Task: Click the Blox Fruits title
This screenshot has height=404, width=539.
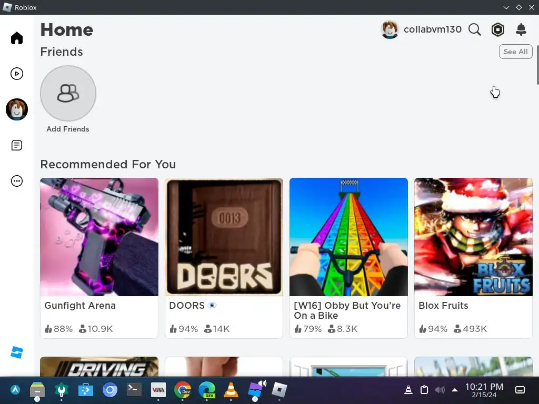Action: [443, 306]
